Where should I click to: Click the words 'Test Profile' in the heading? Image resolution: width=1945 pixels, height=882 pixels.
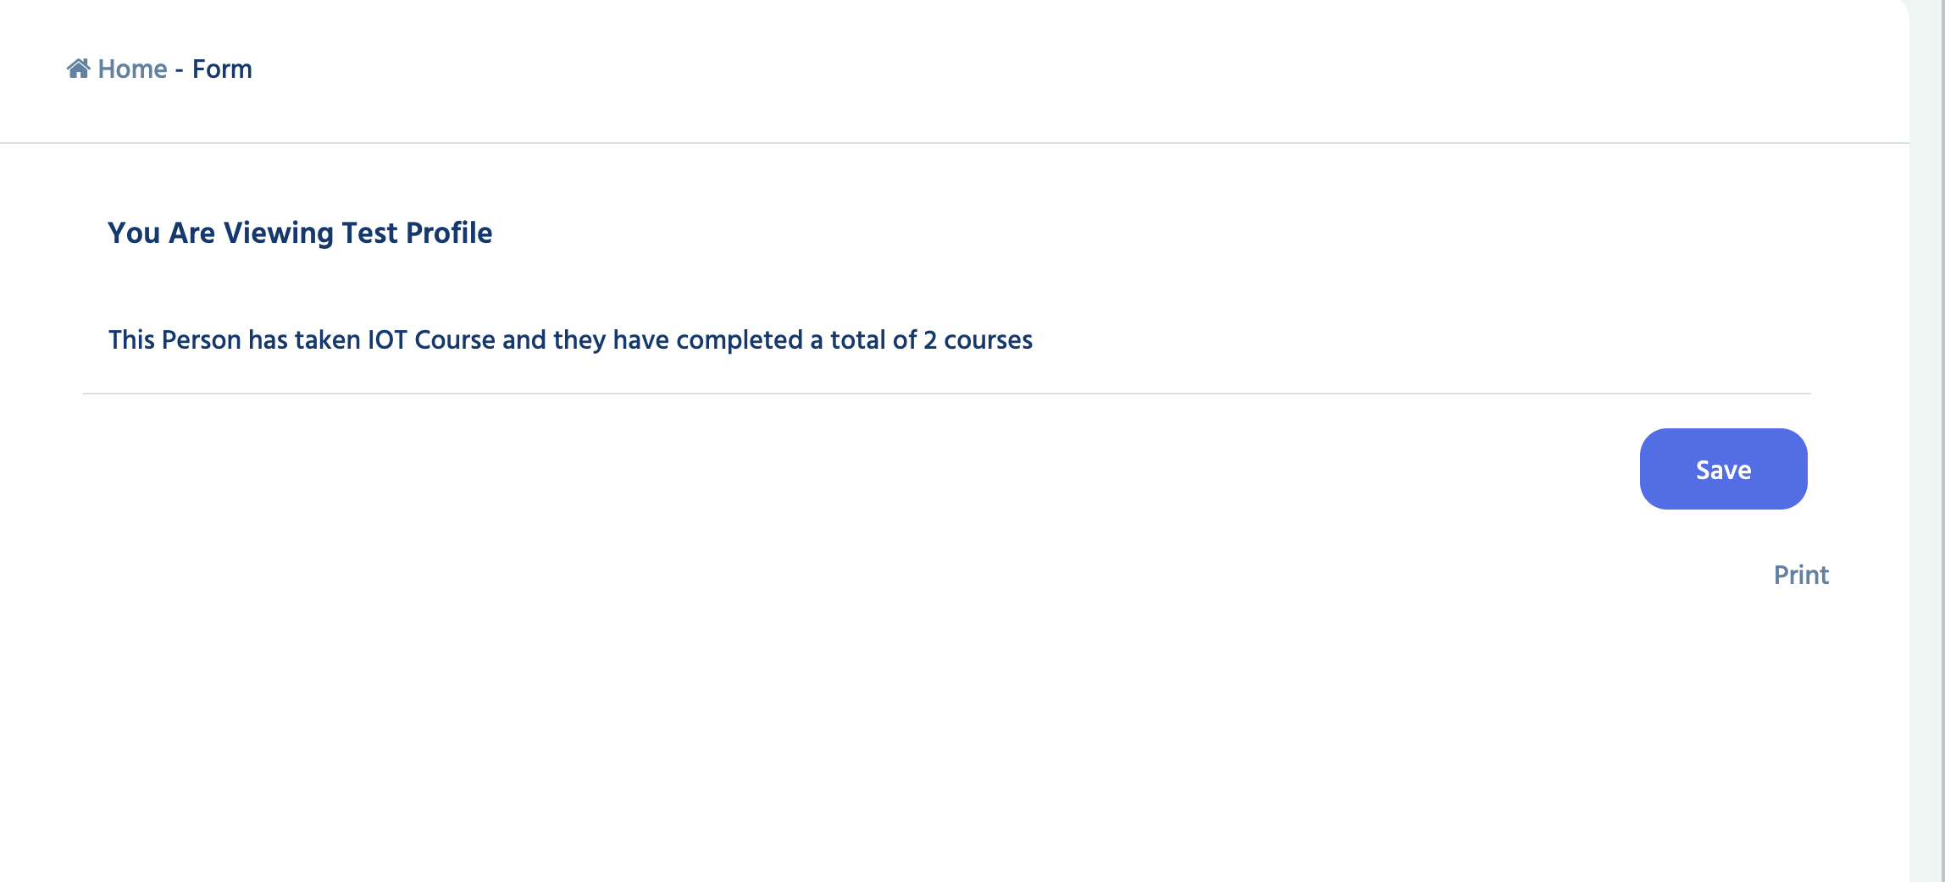click(417, 233)
